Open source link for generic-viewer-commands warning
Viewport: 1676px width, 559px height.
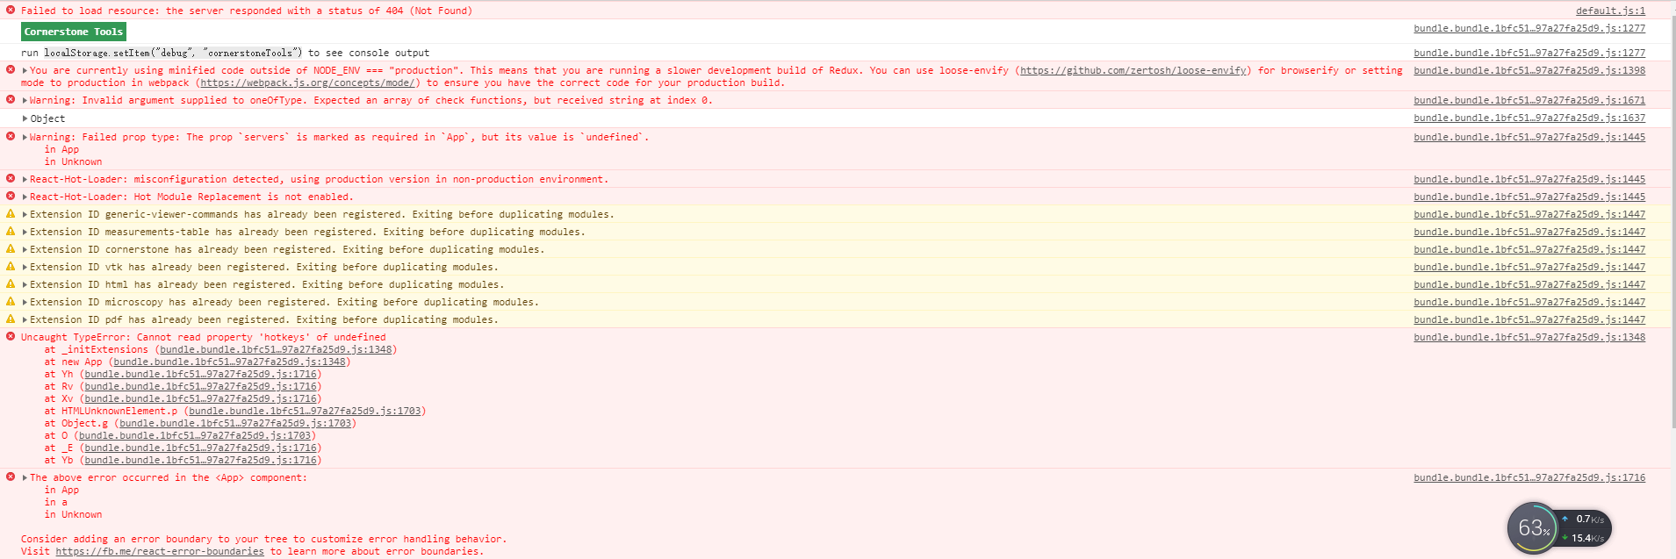point(1529,214)
